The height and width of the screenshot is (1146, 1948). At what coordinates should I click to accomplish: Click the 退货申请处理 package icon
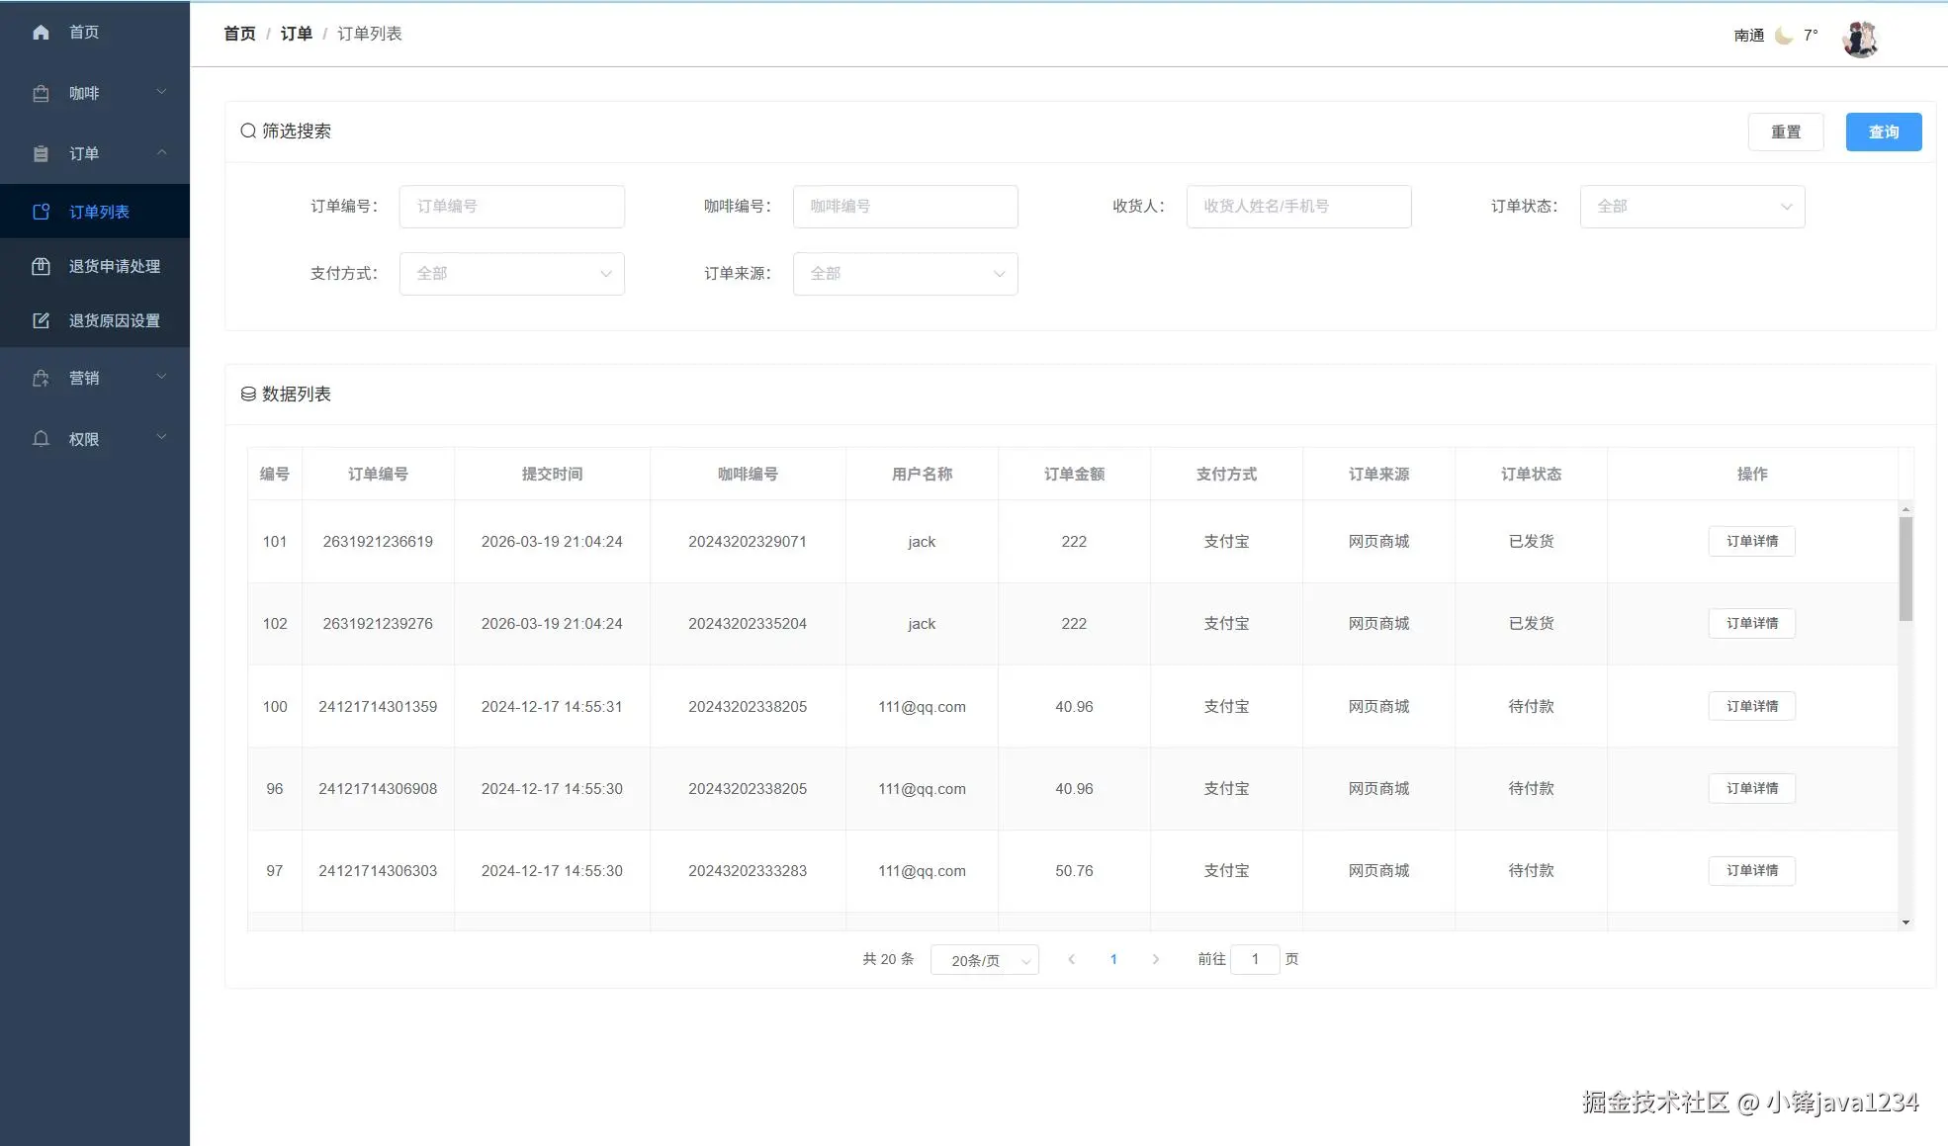41,266
